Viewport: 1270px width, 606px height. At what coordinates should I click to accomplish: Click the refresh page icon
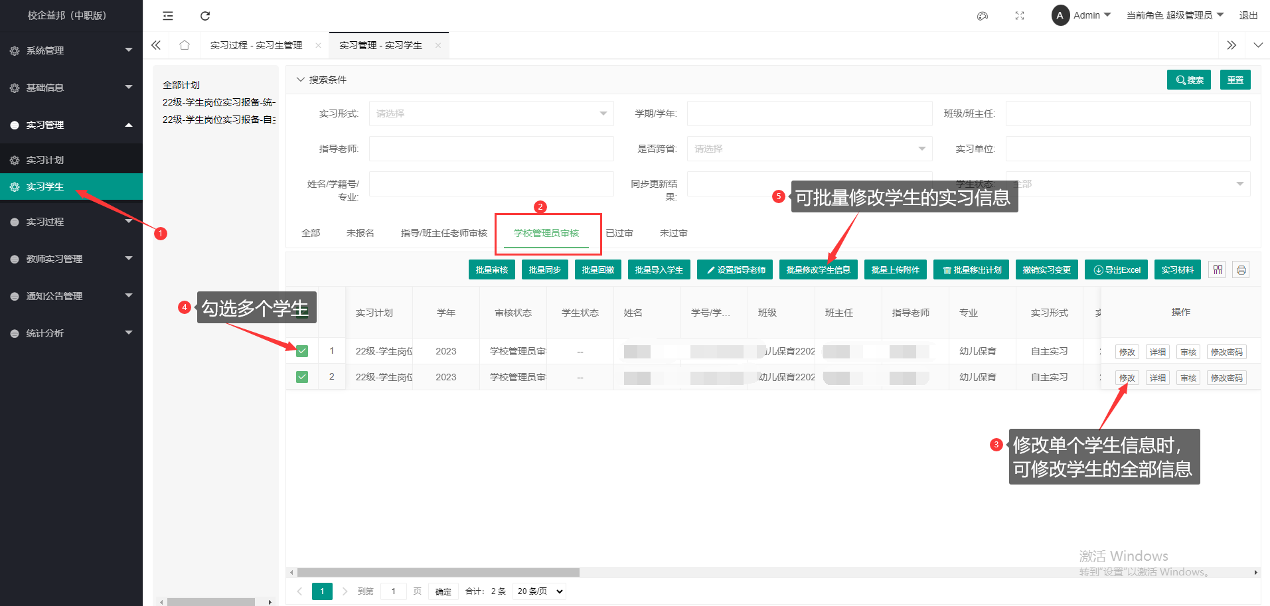[205, 16]
